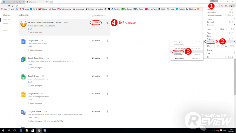Image resolution: width=236 pixels, height=133 pixels.
Task: Remove BitComet extension with trash icon
Action: coord(107,23)
